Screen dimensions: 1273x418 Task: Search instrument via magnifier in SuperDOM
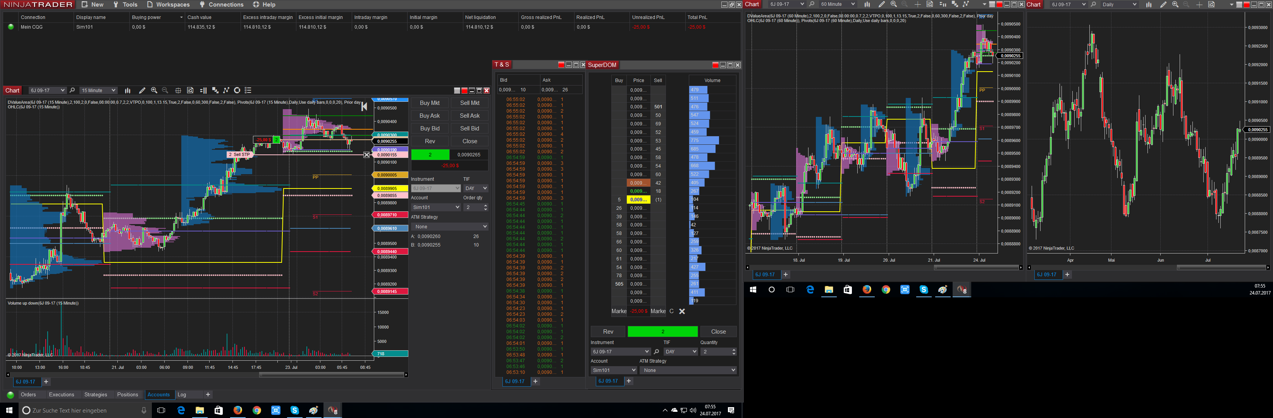(x=656, y=352)
